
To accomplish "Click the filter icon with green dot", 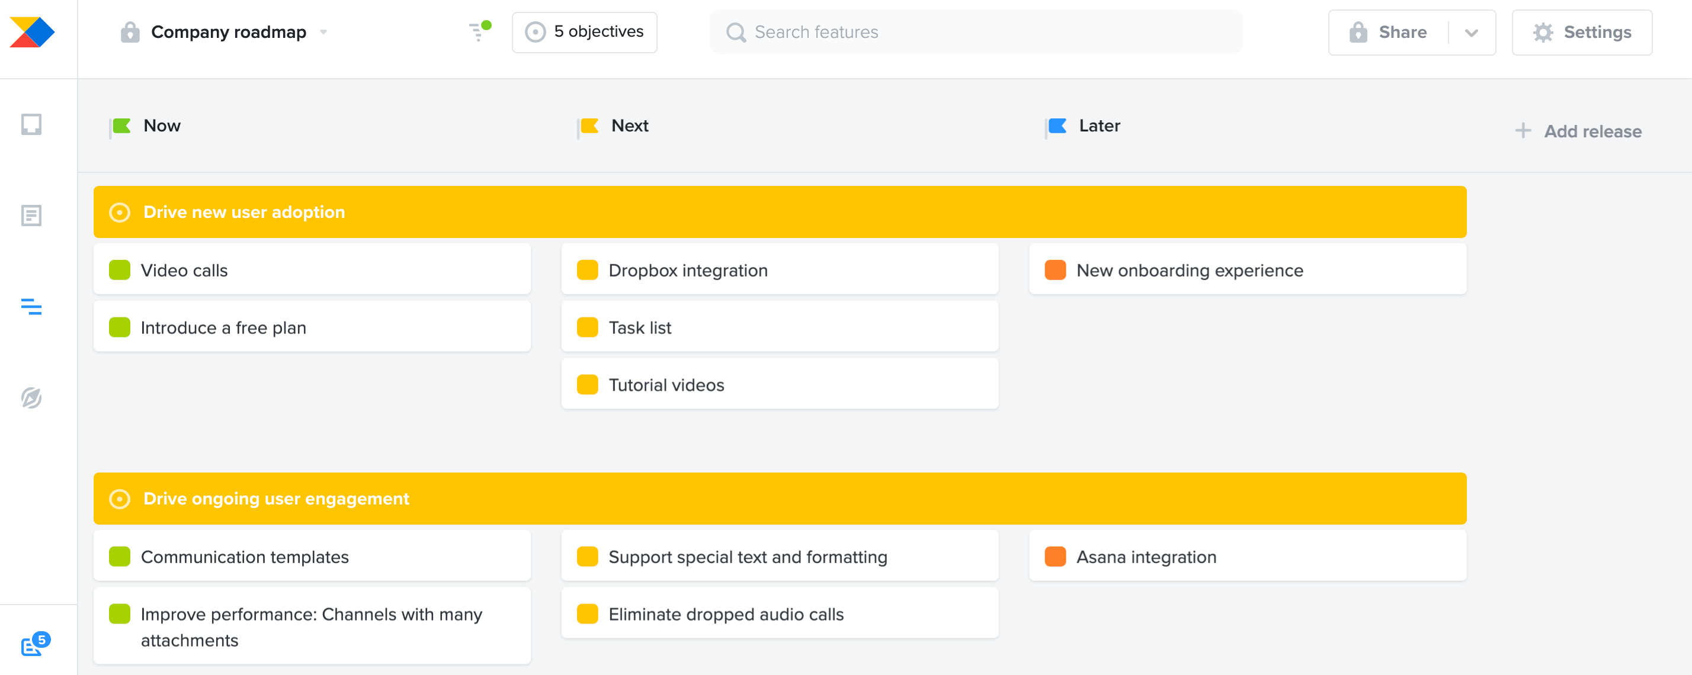I will pos(479,31).
